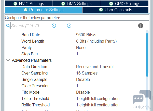
Task: Focus the Search (Ctrl+F) input field
Action: [x=28, y=26]
